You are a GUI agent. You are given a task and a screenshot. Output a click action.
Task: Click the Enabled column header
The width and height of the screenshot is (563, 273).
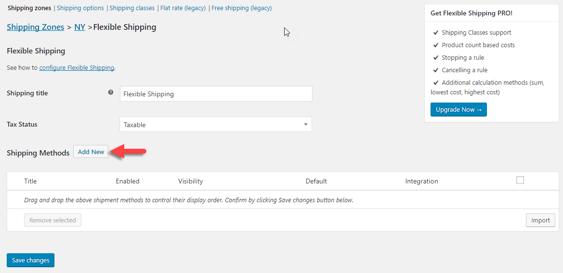click(128, 181)
